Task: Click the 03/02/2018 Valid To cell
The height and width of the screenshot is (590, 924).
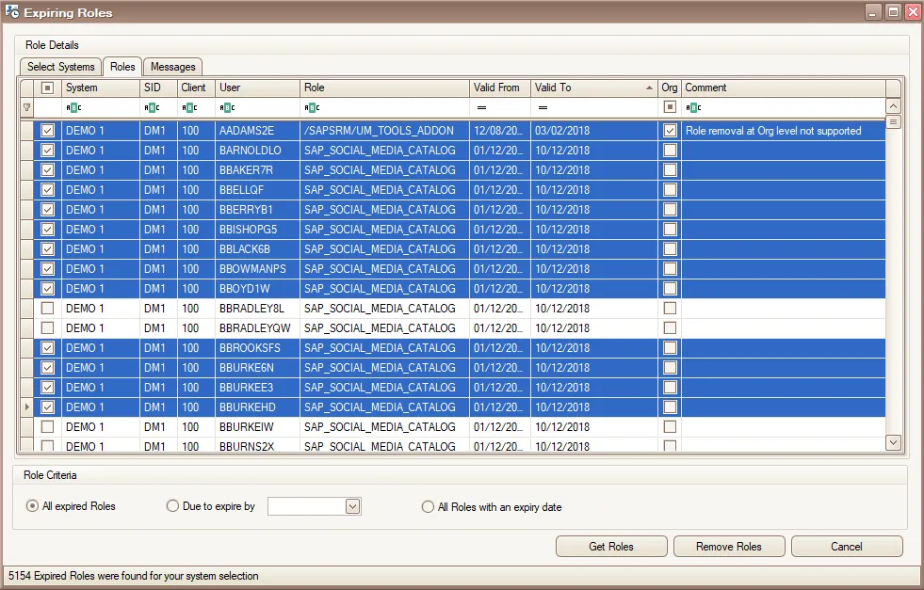Action: click(x=594, y=131)
